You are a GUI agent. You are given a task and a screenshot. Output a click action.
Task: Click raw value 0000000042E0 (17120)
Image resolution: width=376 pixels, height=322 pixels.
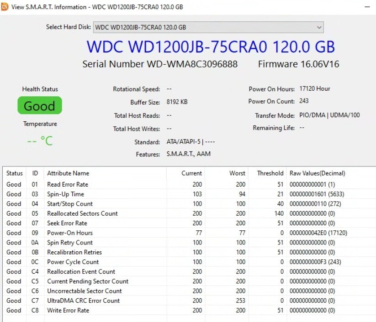318,233
